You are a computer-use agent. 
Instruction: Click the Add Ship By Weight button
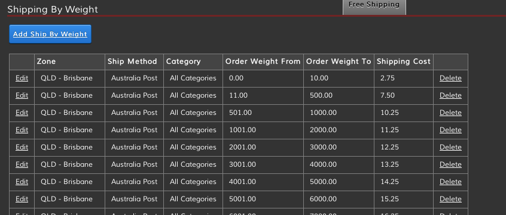click(x=50, y=34)
